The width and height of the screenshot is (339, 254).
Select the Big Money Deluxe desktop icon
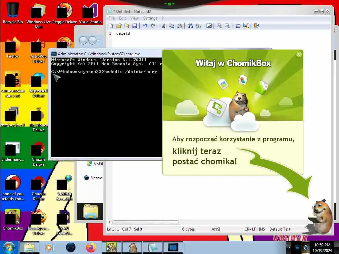point(38,119)
